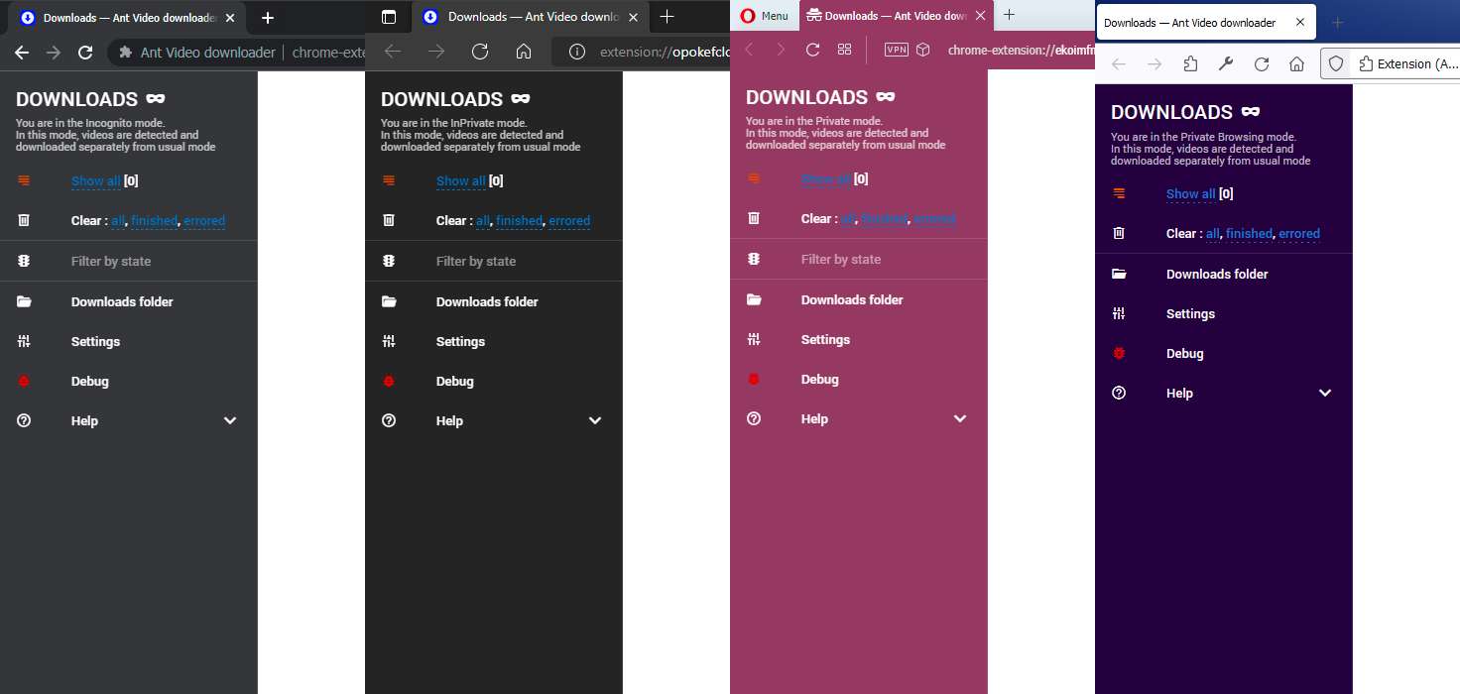Click the sliders Settings icon in the Opera sidebar
The width and height of the screenshot is (1460, 694).
(x=754, y=339)
